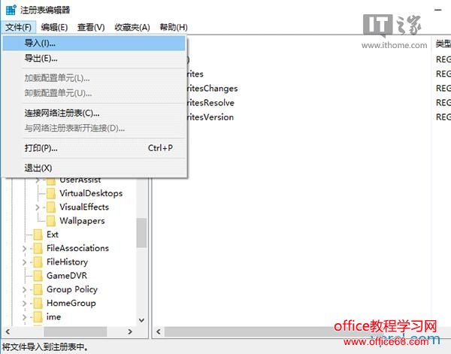
Task: Click the HomeGroup folder icon
Action: [38, 303]
